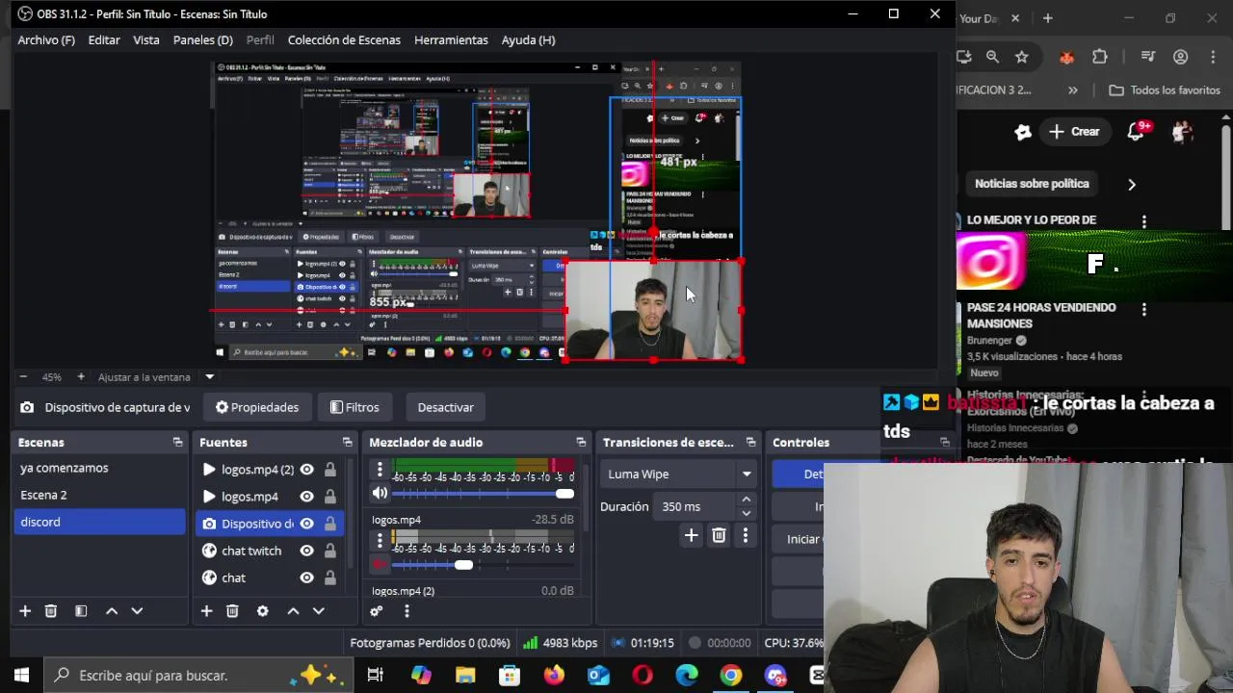Screen dimensions: 1233x693
Task: Undock the Escenas panel
Action: (177, 443)
